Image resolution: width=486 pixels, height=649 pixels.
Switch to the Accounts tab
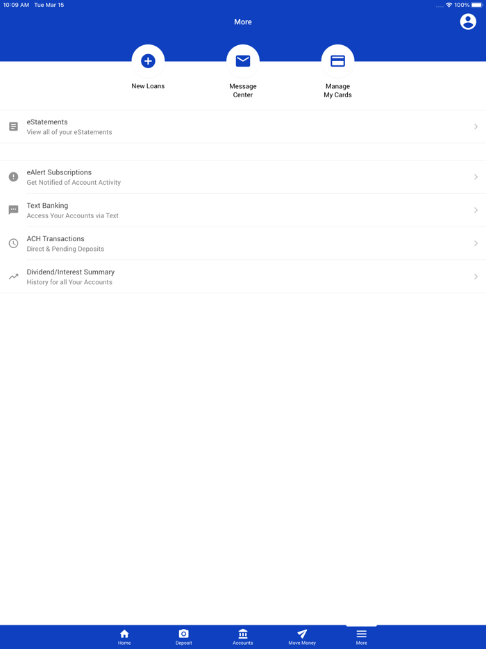tap(243, 637)
